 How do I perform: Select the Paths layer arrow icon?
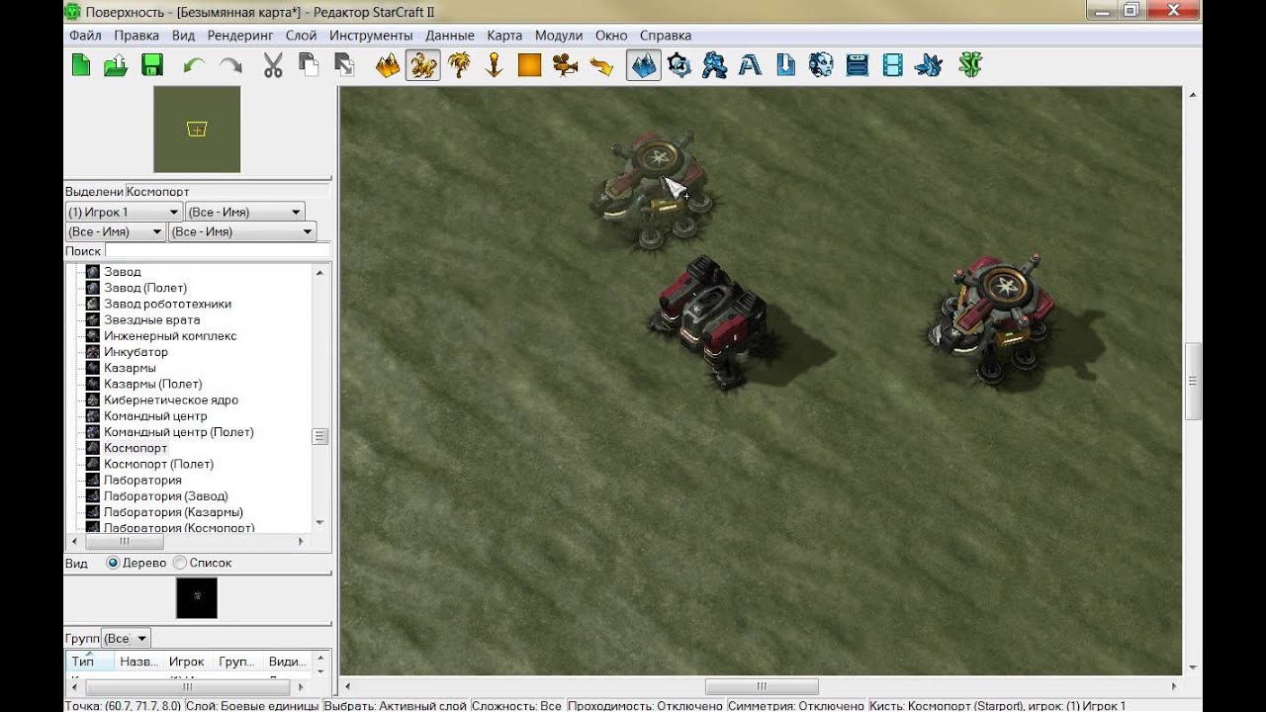601,66
